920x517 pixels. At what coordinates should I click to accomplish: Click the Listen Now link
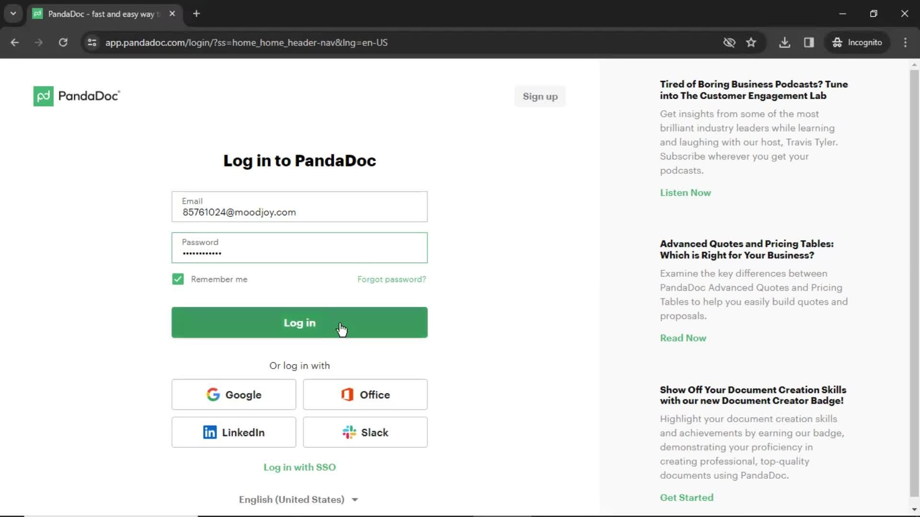[x=686, y=192]
